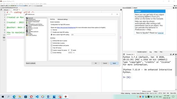Screen dimensions: 177x99
Task: Click the custom DPI scaling value field
Action: (93, 35)
